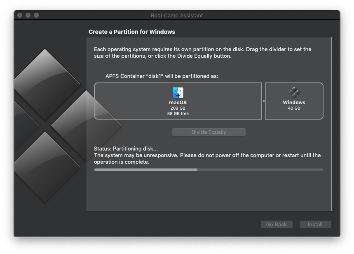Click the APFS Container disk1 label
This screenshot has width=354, height=254.
pos(162,76)
